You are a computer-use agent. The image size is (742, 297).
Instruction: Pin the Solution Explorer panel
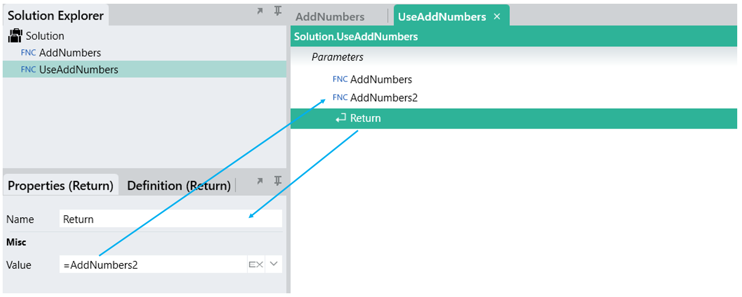(277, 11)
